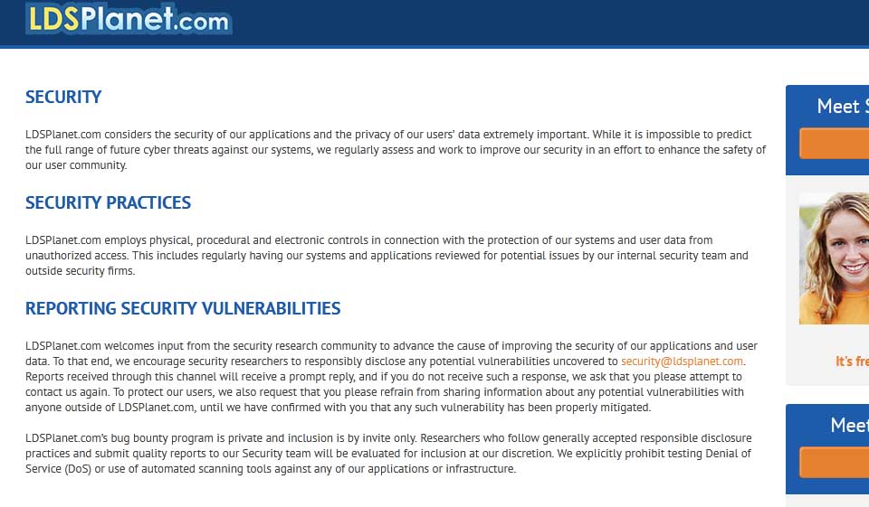Image resolution: width=869 pixels, height=507 pixels.
Task: Click the LDSPlanet.com logo
Action: (128, 19)
